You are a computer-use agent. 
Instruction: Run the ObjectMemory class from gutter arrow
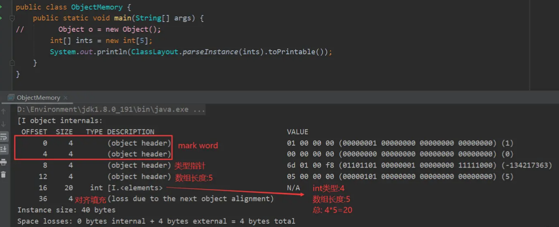(x=1, y=7)
